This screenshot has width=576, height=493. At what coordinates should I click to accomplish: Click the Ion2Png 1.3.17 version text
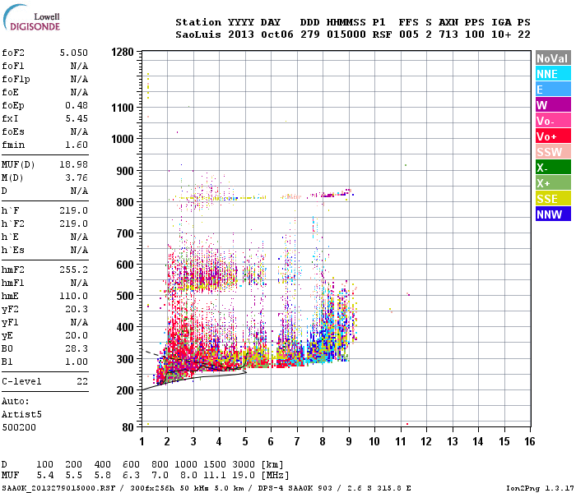(x=540, y=489)
